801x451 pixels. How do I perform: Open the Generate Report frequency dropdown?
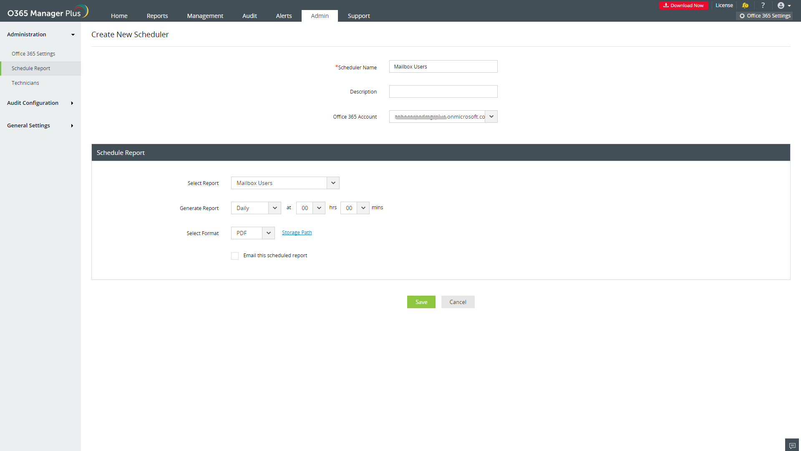pos(275,208)
